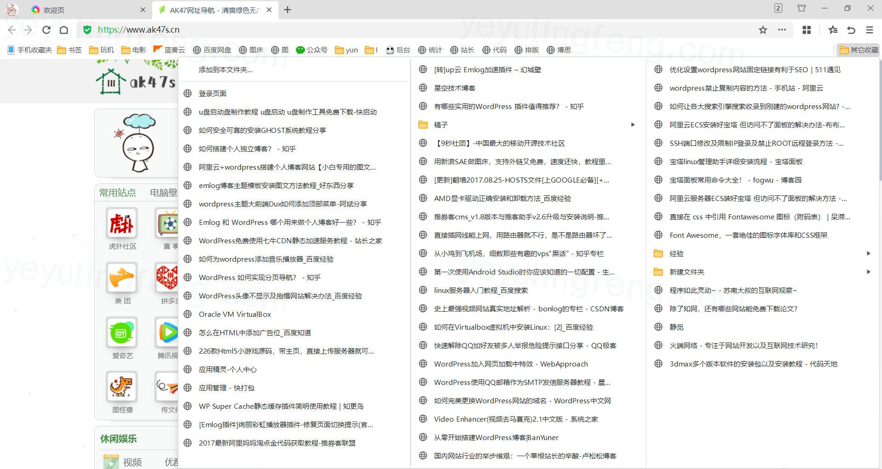Choose 添加到本文件夹... menu entry
The image size is (882, 469).
(226, 70)
